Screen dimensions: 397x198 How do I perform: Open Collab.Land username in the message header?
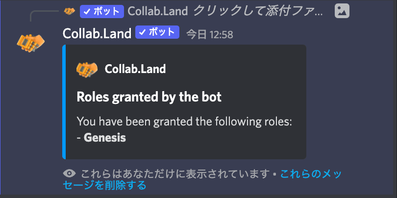[97, 34]
